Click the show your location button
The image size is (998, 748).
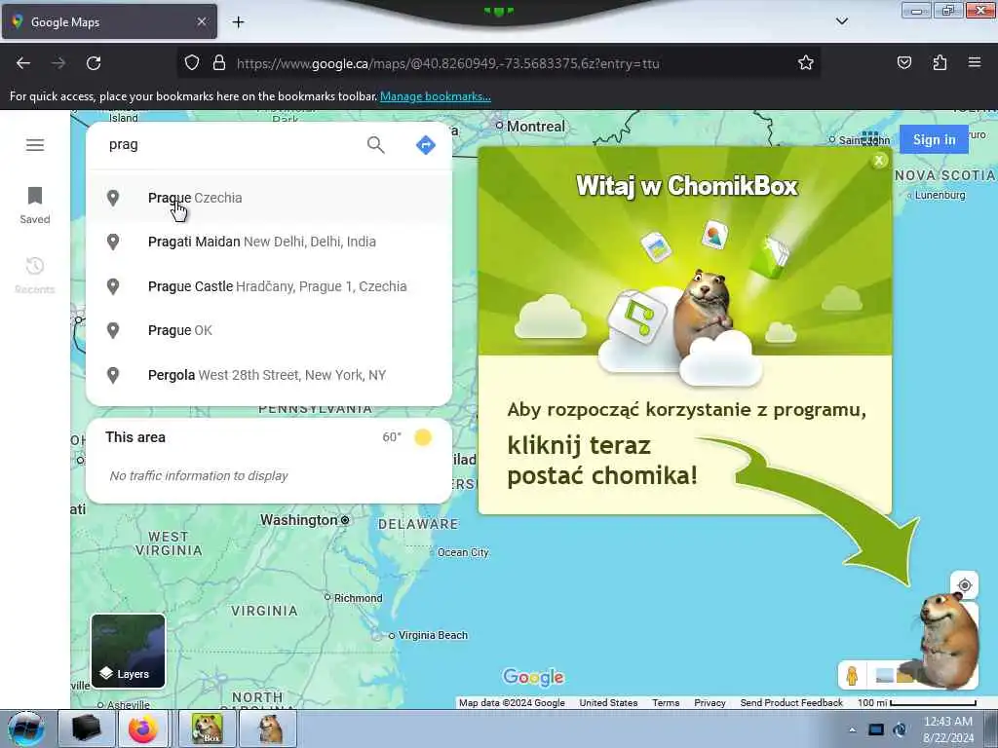pyautogui.click(x=964, y=585)
